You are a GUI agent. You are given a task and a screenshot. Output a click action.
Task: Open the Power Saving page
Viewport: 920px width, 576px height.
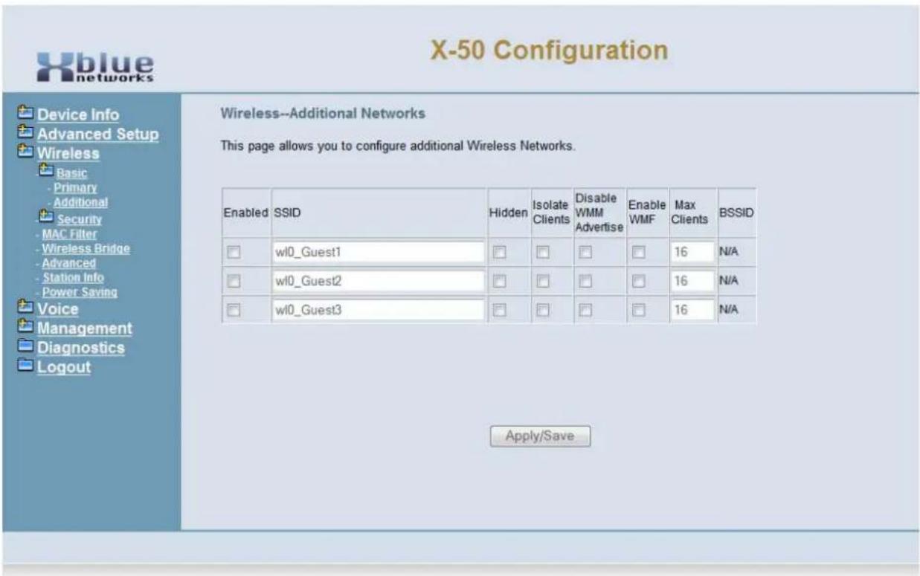click(x=80, y=292)
